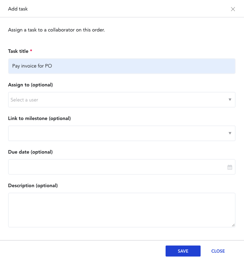Expand the Link to milestone dropdown arrow

click(230, 133)
